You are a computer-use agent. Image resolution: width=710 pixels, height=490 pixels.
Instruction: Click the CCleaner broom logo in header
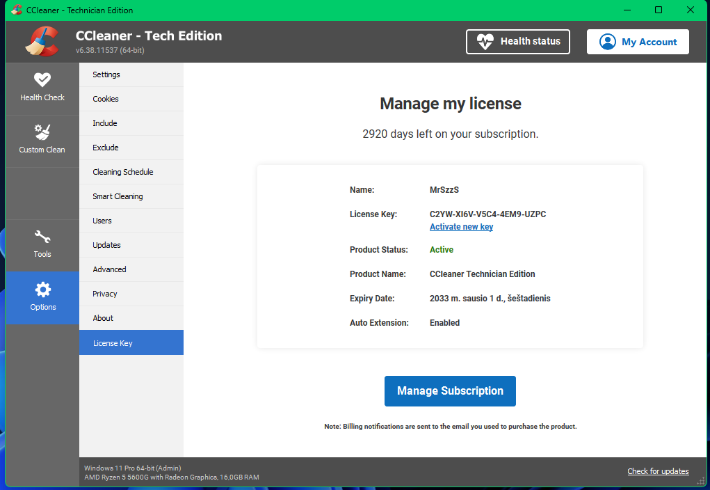[x=42, y=41]
